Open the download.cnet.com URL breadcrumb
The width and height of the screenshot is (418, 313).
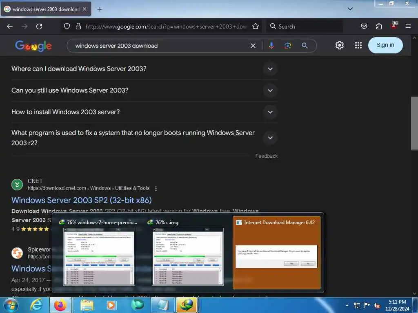(x=89, y=188)
